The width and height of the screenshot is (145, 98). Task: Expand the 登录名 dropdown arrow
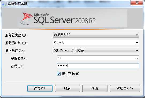click(137, 58)
